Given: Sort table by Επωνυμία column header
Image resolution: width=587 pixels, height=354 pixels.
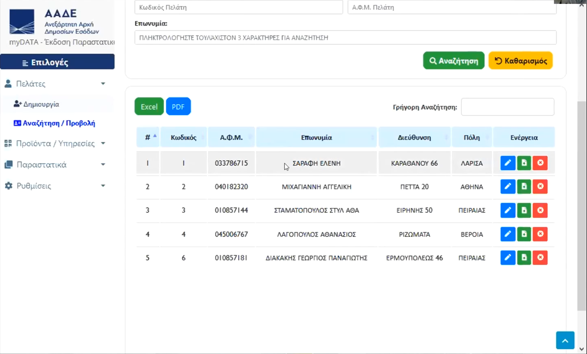Looking at the screenshot, I should 316,137.
